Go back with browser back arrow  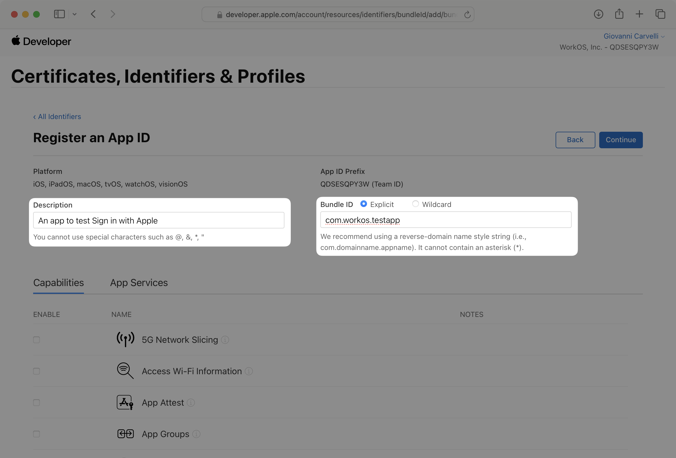93,14
